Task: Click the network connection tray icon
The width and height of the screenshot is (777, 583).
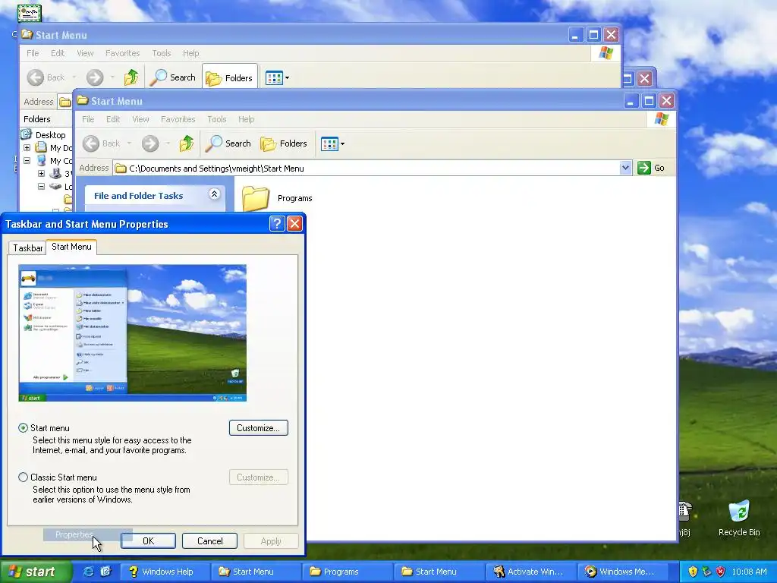Action: (x=706, y=572)
